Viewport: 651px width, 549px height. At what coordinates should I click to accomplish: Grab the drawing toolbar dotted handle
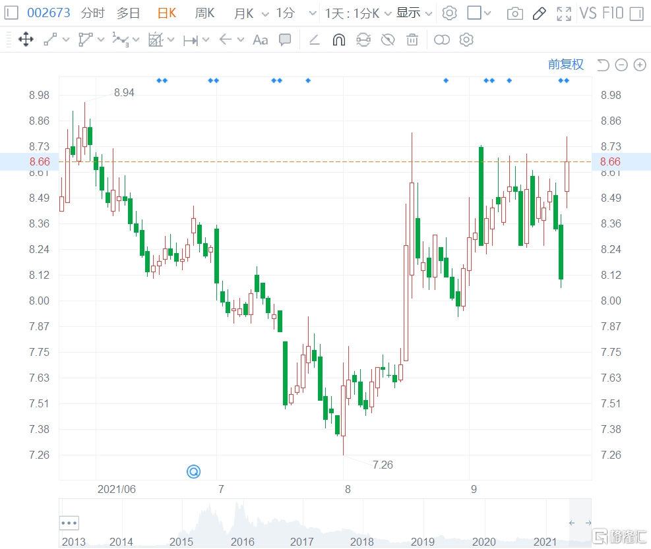[9, 40]
